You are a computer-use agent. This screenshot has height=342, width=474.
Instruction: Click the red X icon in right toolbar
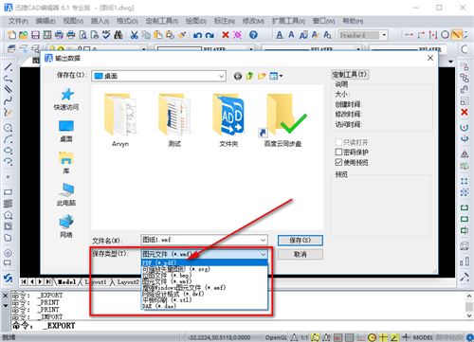click(x=465, y=112)
